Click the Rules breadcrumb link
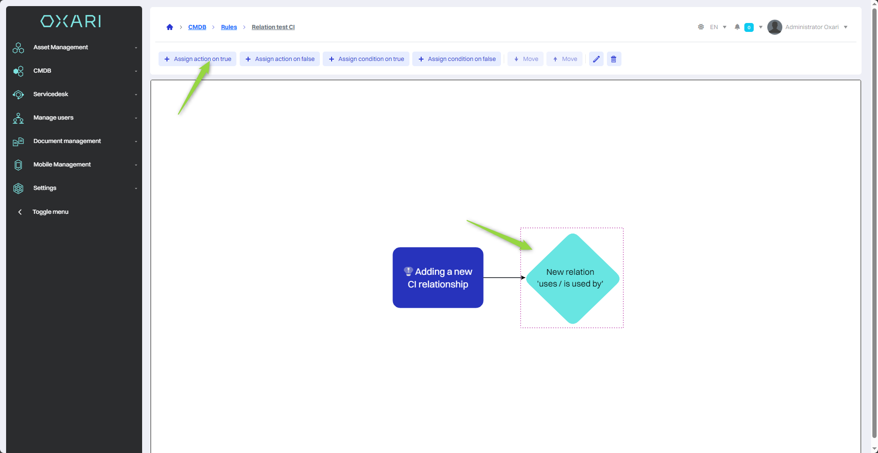Image resolution: width=878 pixels, height=453 pixels. [x=229, y=27]
